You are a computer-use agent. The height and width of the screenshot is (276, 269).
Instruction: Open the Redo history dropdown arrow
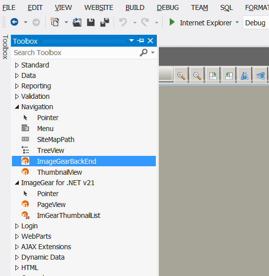(x=156, y=22)
